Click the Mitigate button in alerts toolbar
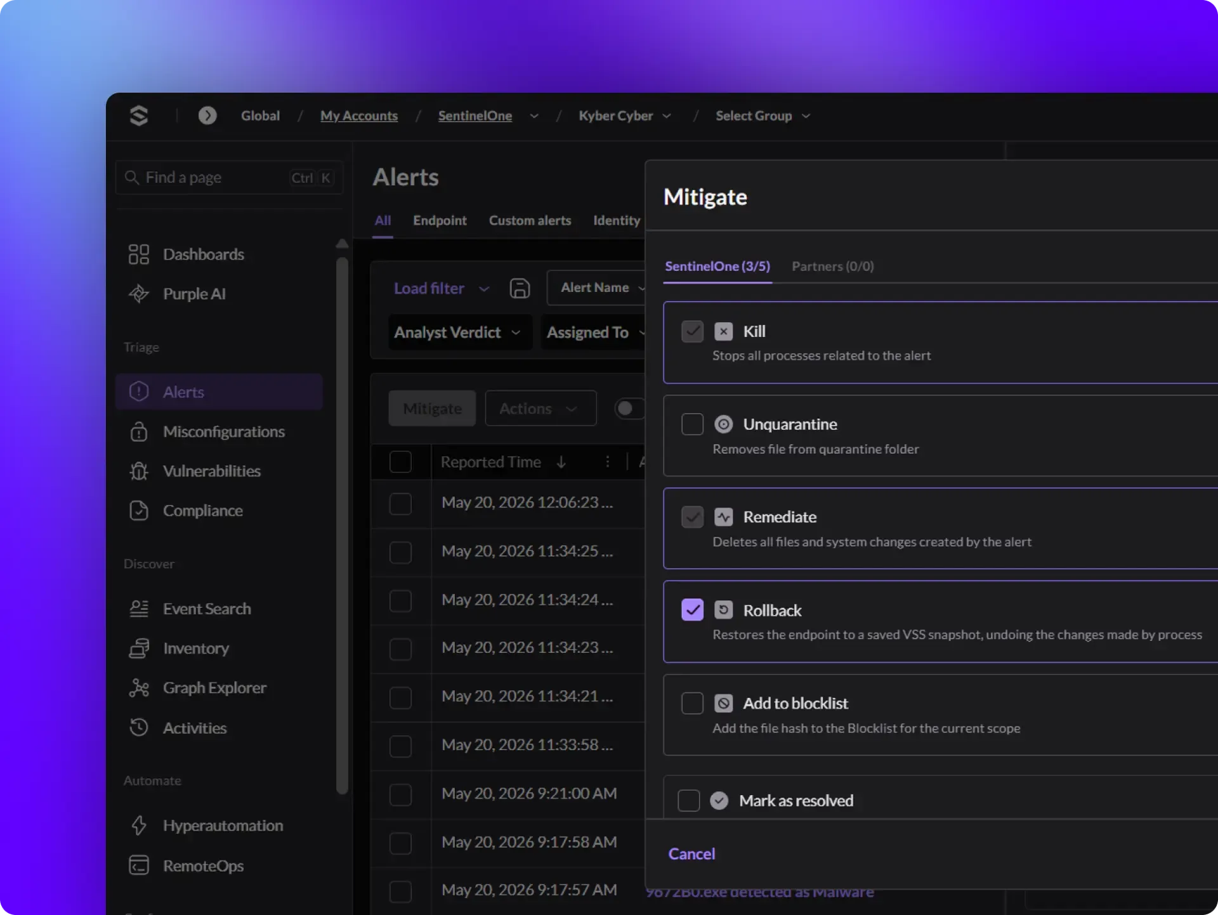The width and height of the screenshot is (1218, 915). (x=432, y=409)
